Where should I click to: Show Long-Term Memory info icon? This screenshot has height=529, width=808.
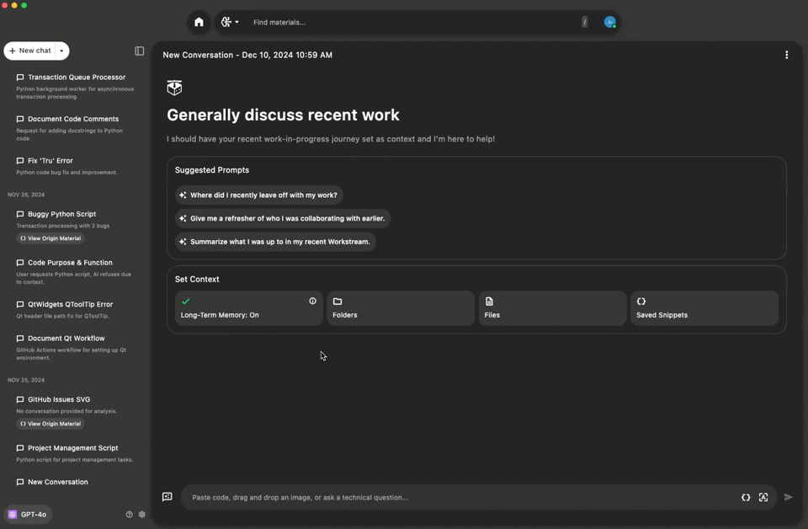[x=313, y=301]
